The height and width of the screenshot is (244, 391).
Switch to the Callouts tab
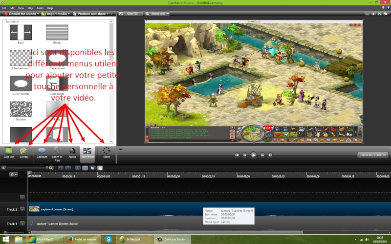coord(42,153)
